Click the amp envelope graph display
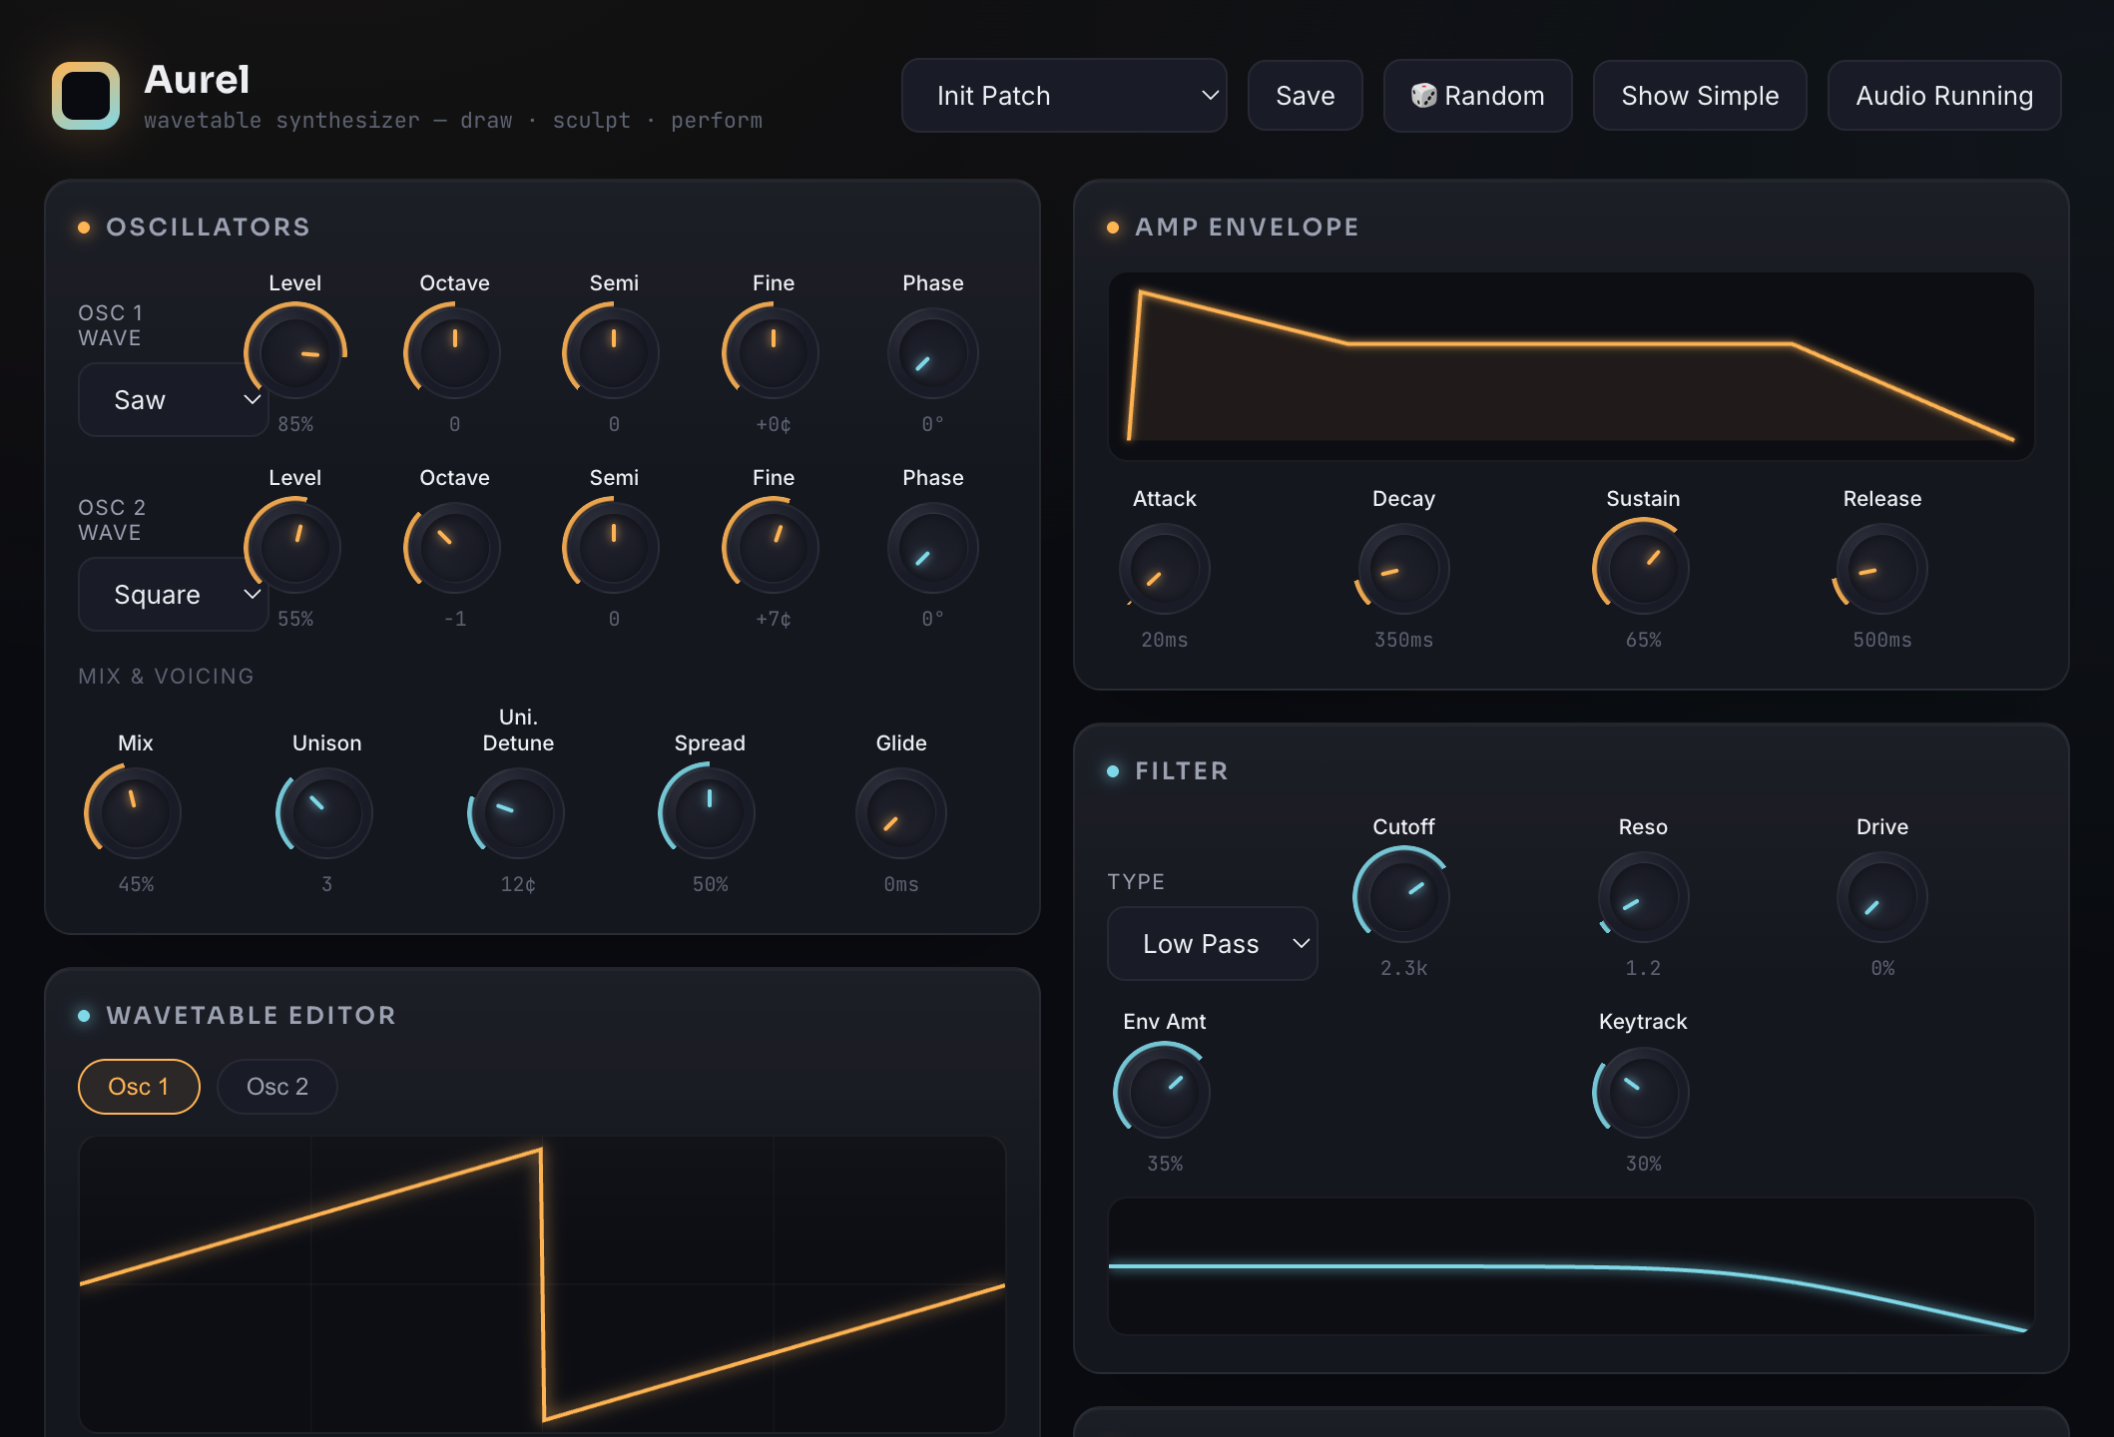Screen dimensions: 2114x1437 point(1571,366)
